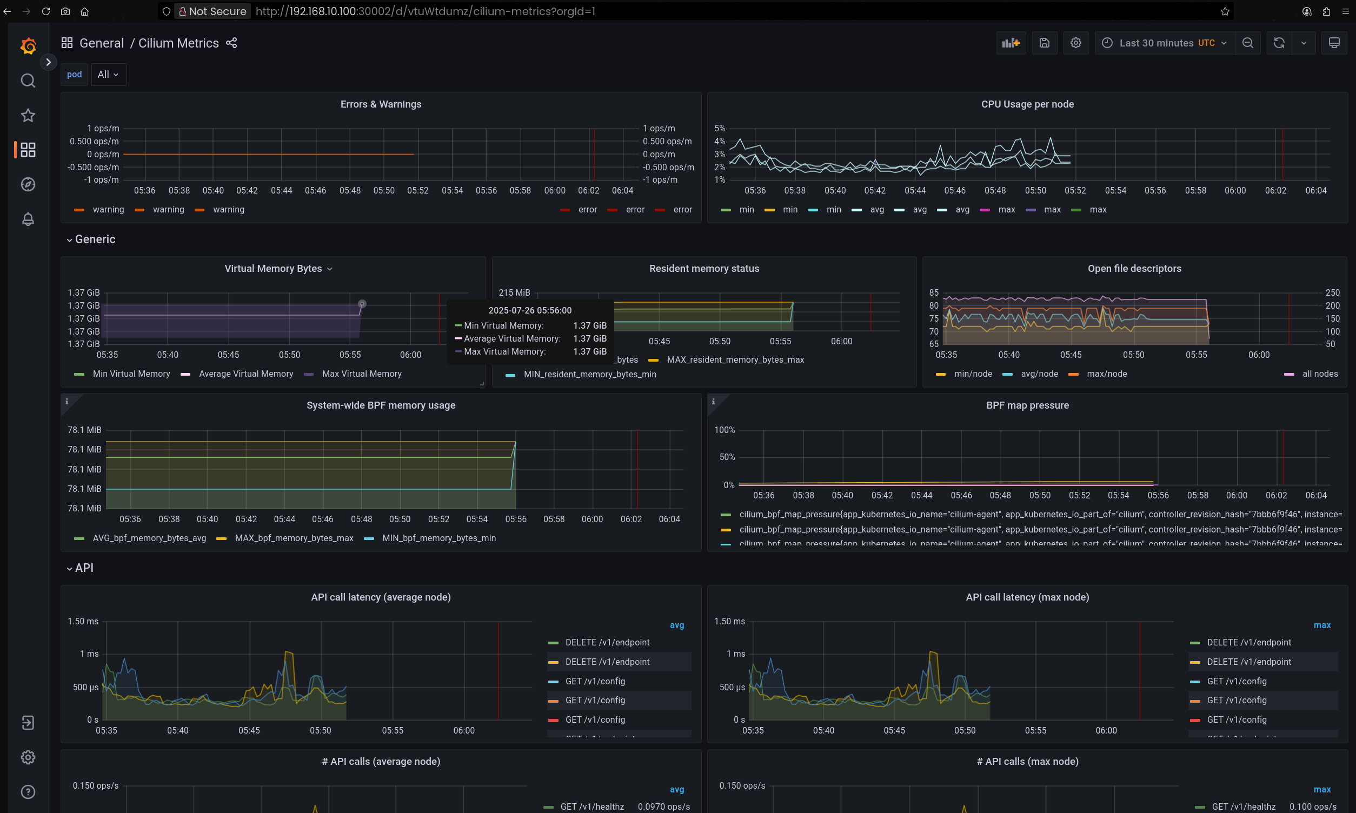Open Starred dashboards in sidebar

28,115
